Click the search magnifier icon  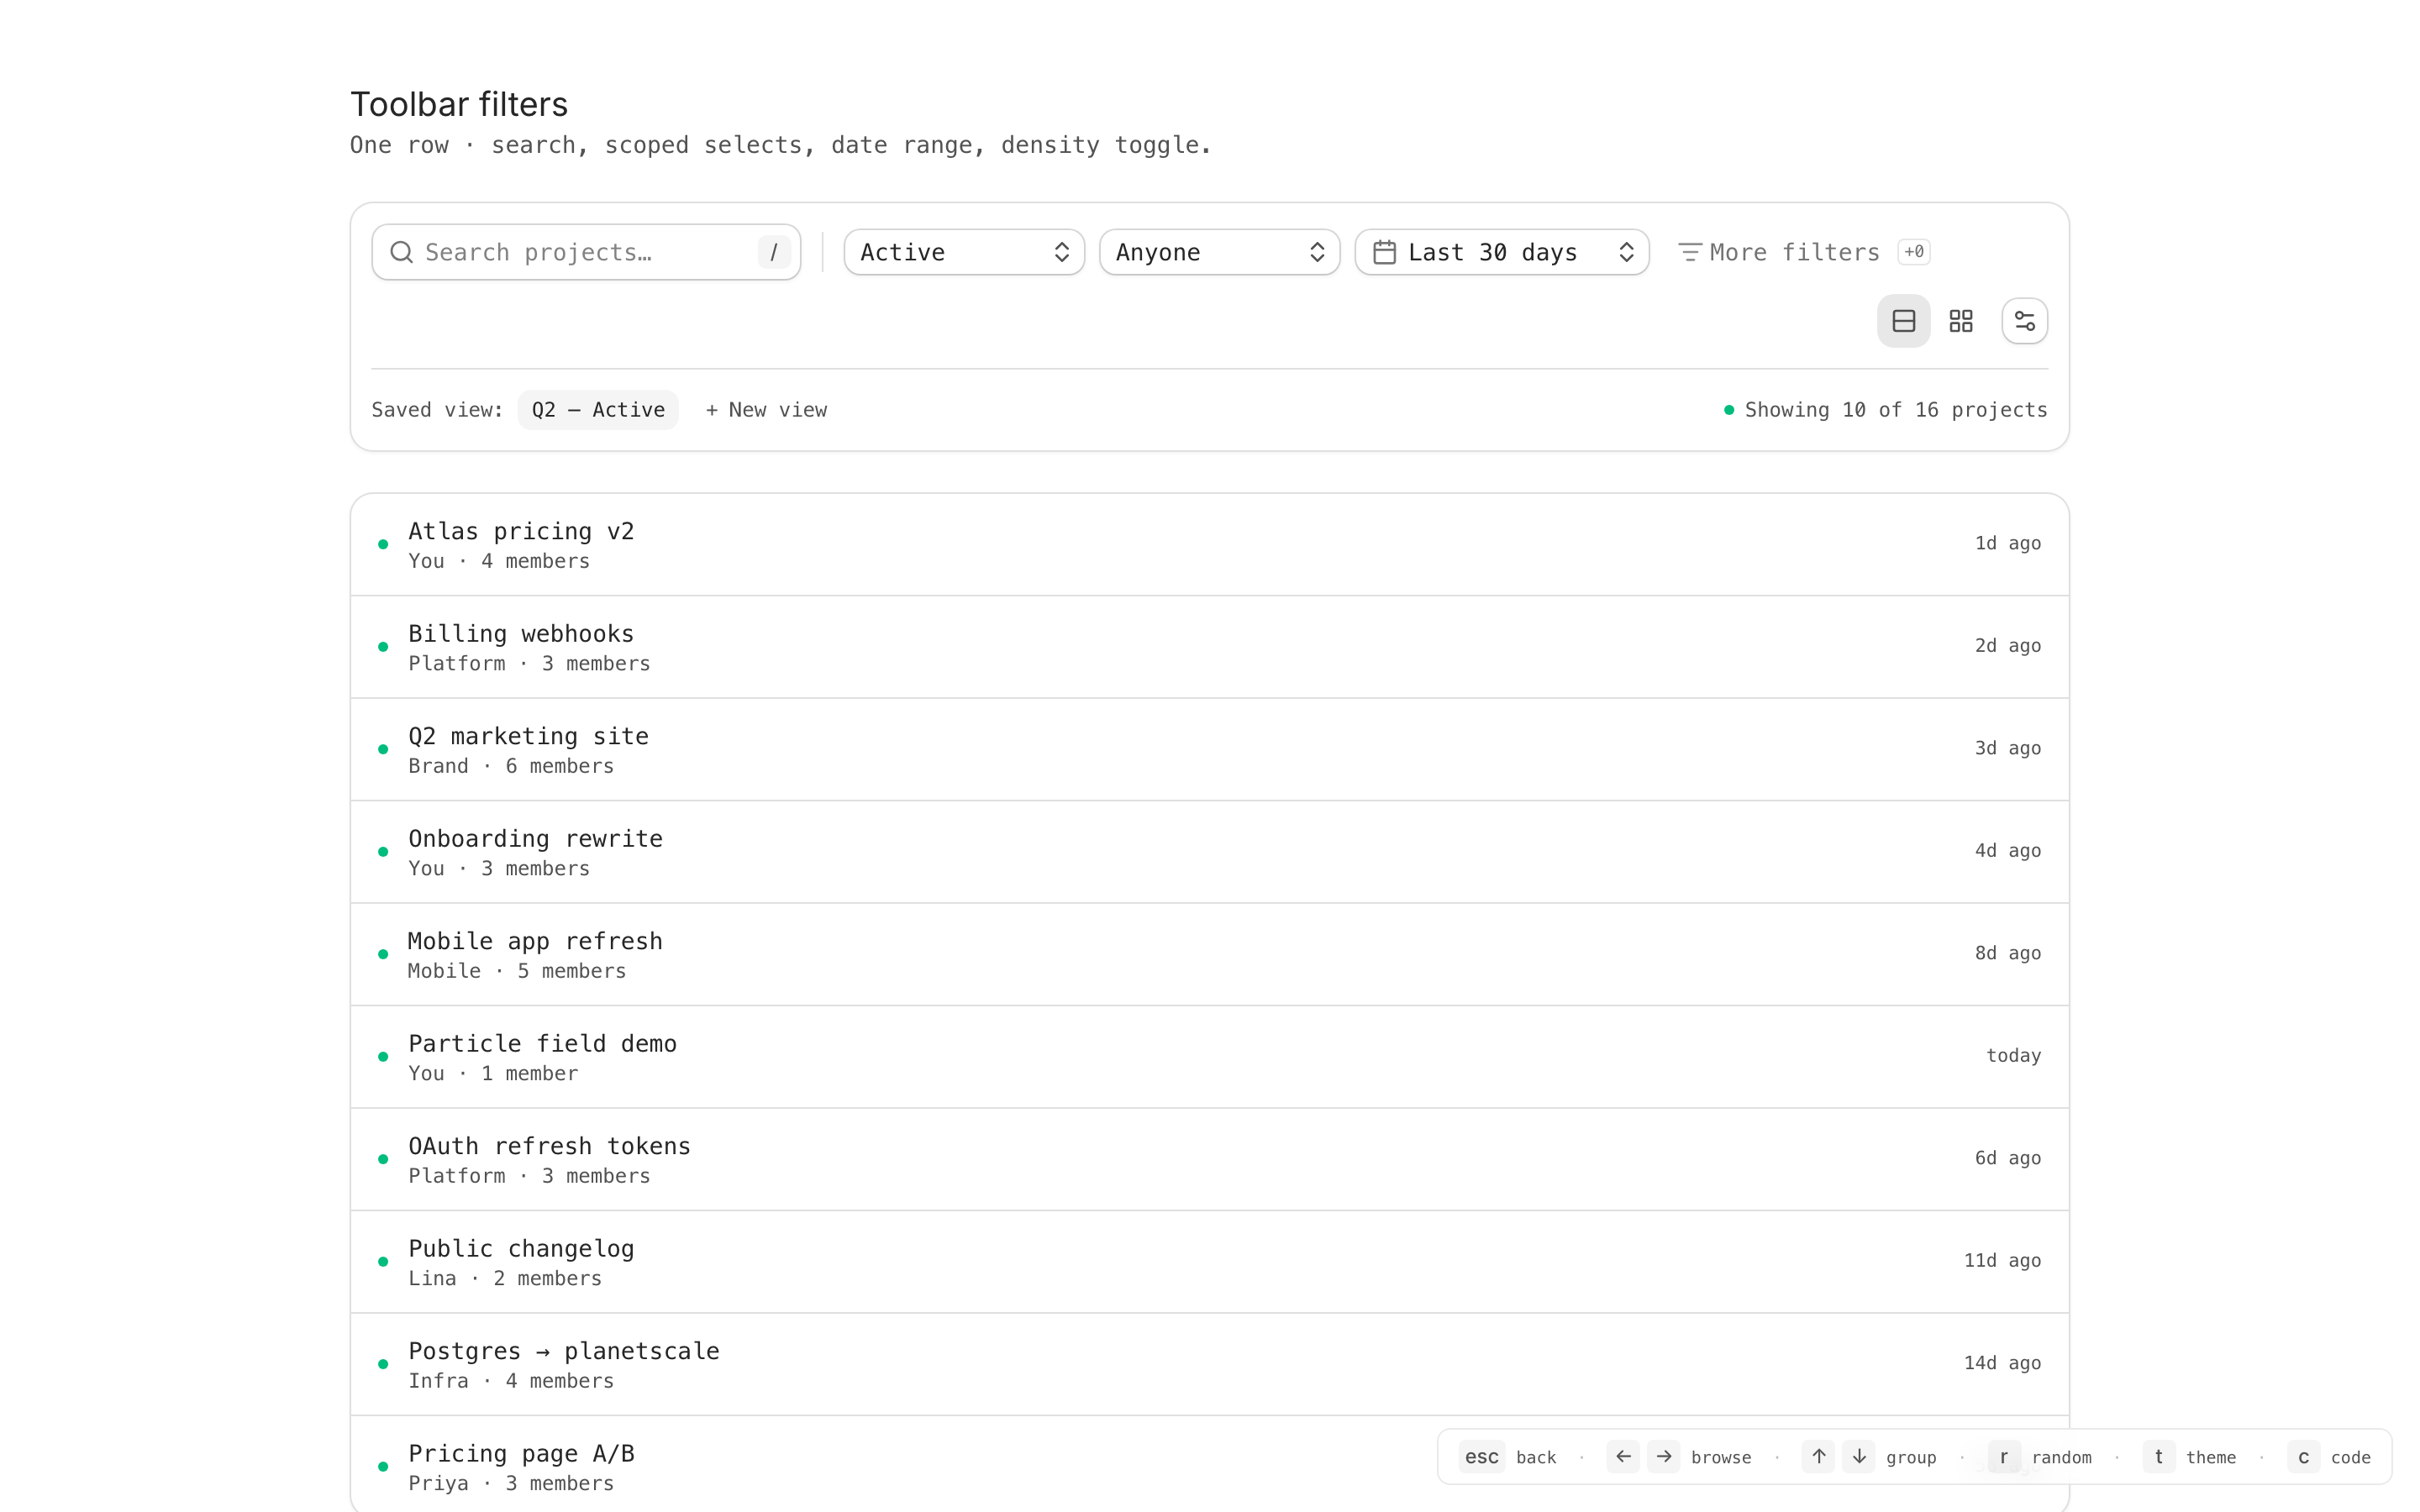pos(401,252)
